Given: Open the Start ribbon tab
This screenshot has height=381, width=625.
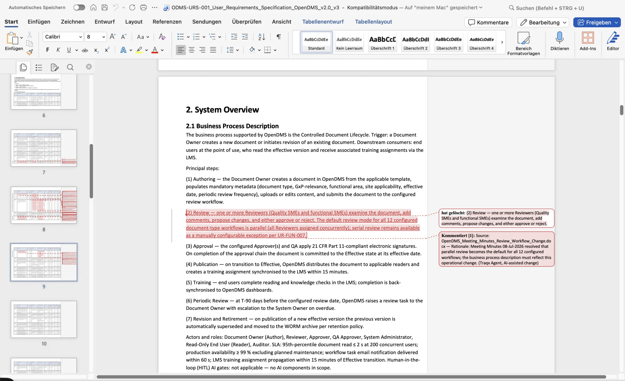Looking at the screenshot, I should click(11, 22).
